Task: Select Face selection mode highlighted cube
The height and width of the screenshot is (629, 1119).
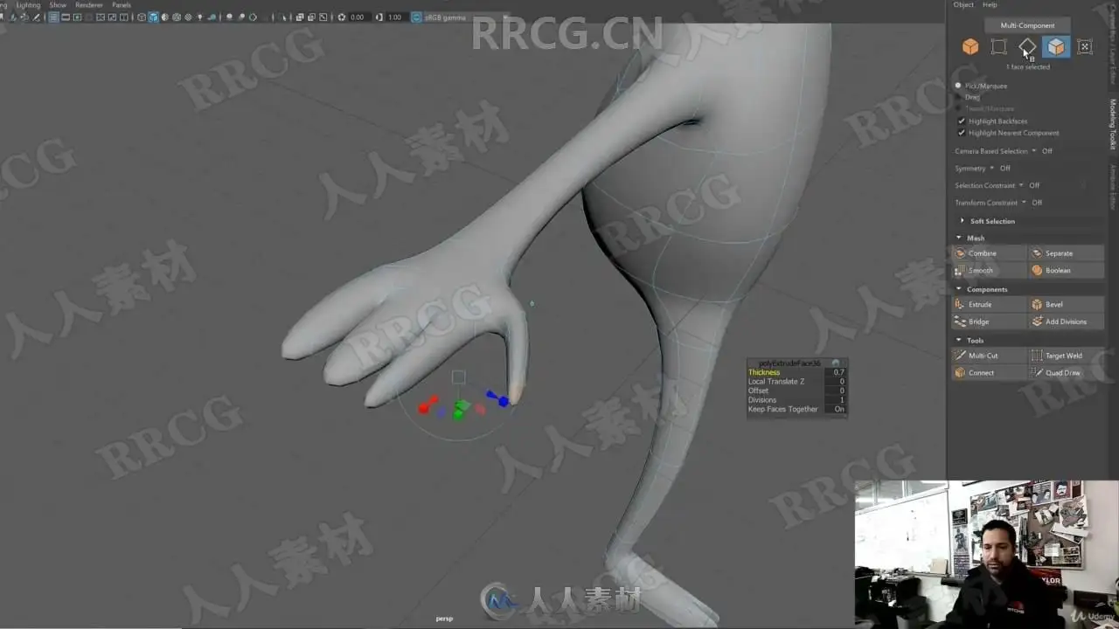Action: click(x=1056, y=47)
